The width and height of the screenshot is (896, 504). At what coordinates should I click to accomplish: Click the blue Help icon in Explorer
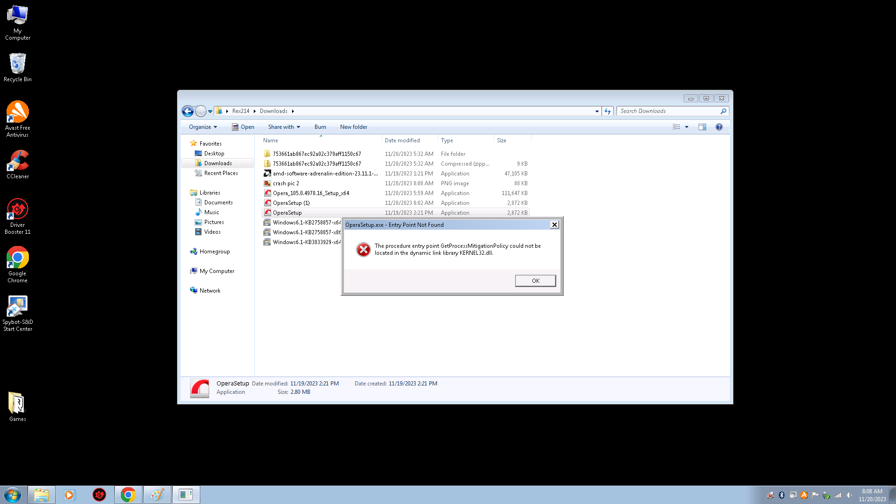pyautogui.click(x=719, y=127)
